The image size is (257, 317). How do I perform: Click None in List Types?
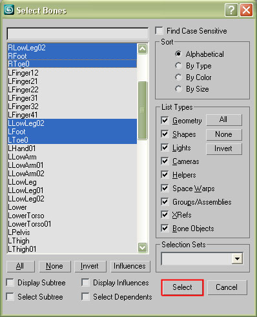(x=224, y=134)
